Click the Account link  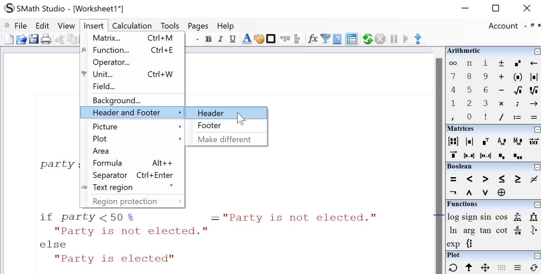pos(503,26)
